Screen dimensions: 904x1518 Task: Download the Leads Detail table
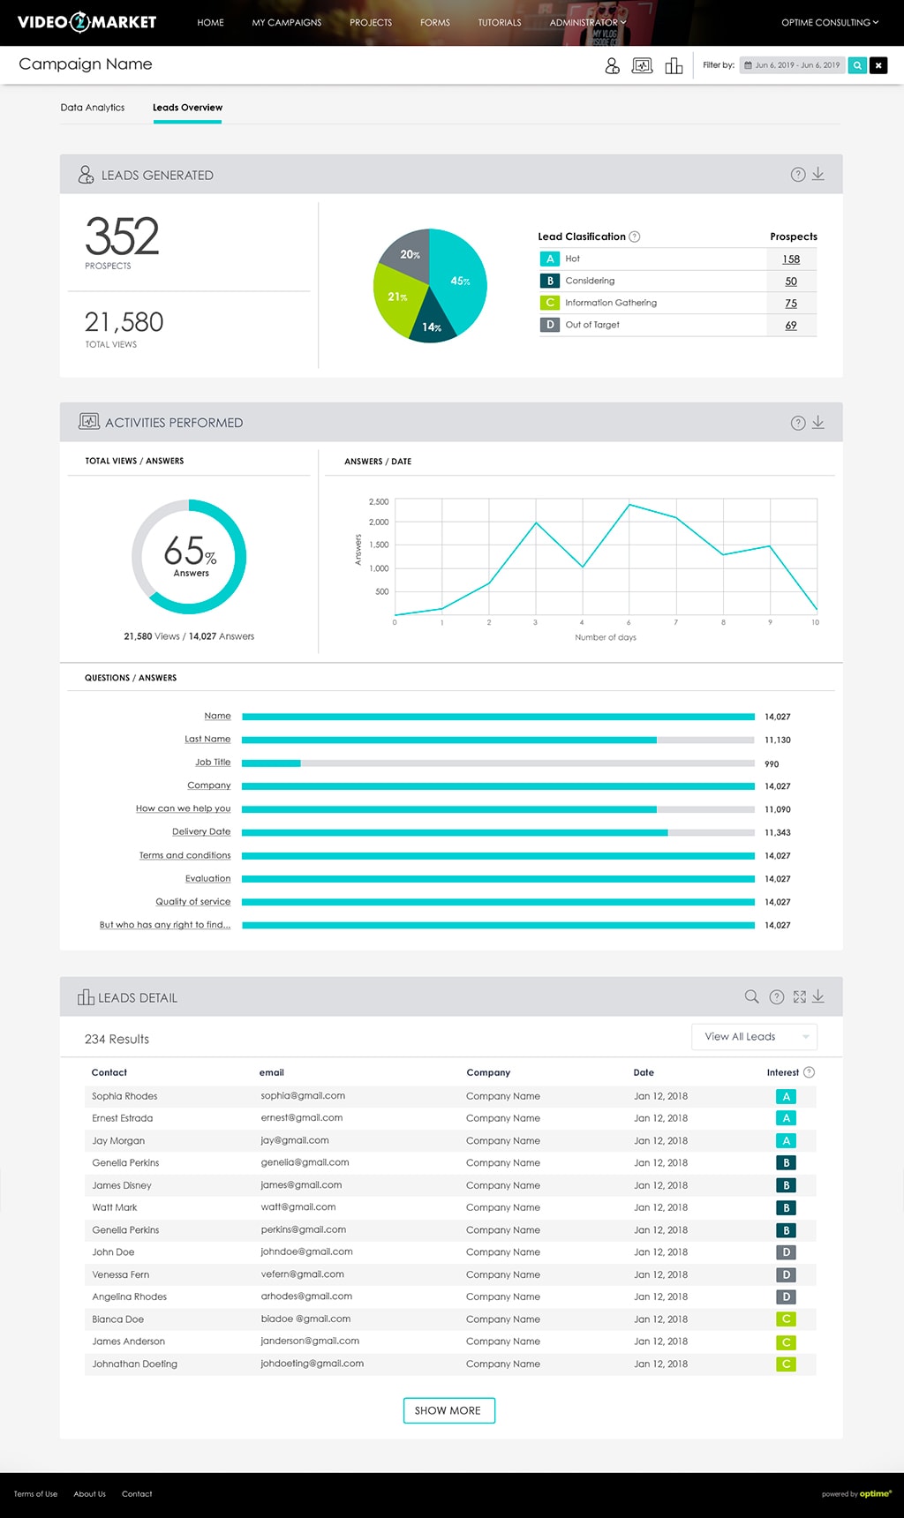818,996
